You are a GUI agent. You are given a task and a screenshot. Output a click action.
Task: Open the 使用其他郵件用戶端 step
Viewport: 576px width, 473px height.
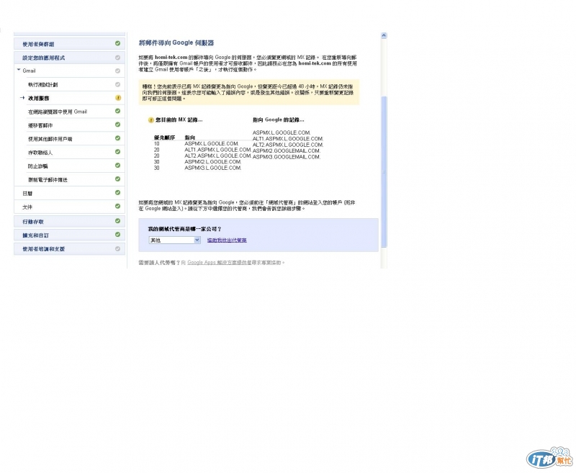[x=50, y=139]
